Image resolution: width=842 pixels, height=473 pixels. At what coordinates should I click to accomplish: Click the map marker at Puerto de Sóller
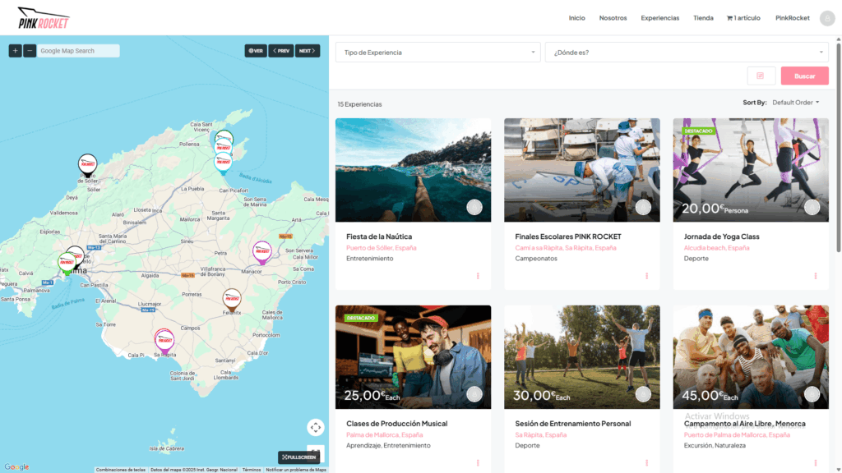[87, 165]
